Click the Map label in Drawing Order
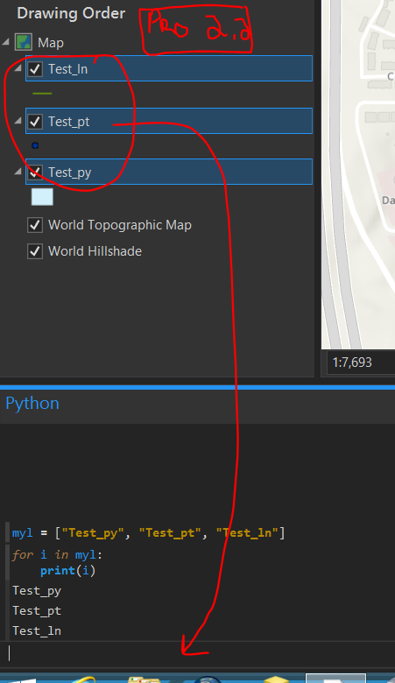Viewport: 395px width, 683px height. pyautogui.click(x=51, y=43)
